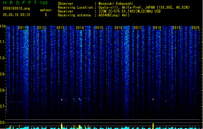Click the 0917 time marker
The width and height of the screenshot is (203, 129).
tap(138, 28)
